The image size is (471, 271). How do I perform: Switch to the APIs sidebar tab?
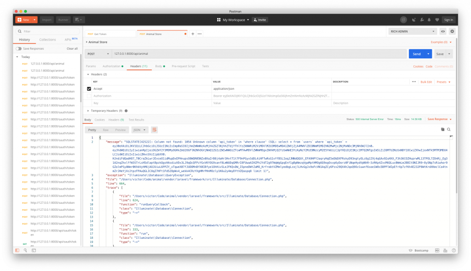(71, 40)
